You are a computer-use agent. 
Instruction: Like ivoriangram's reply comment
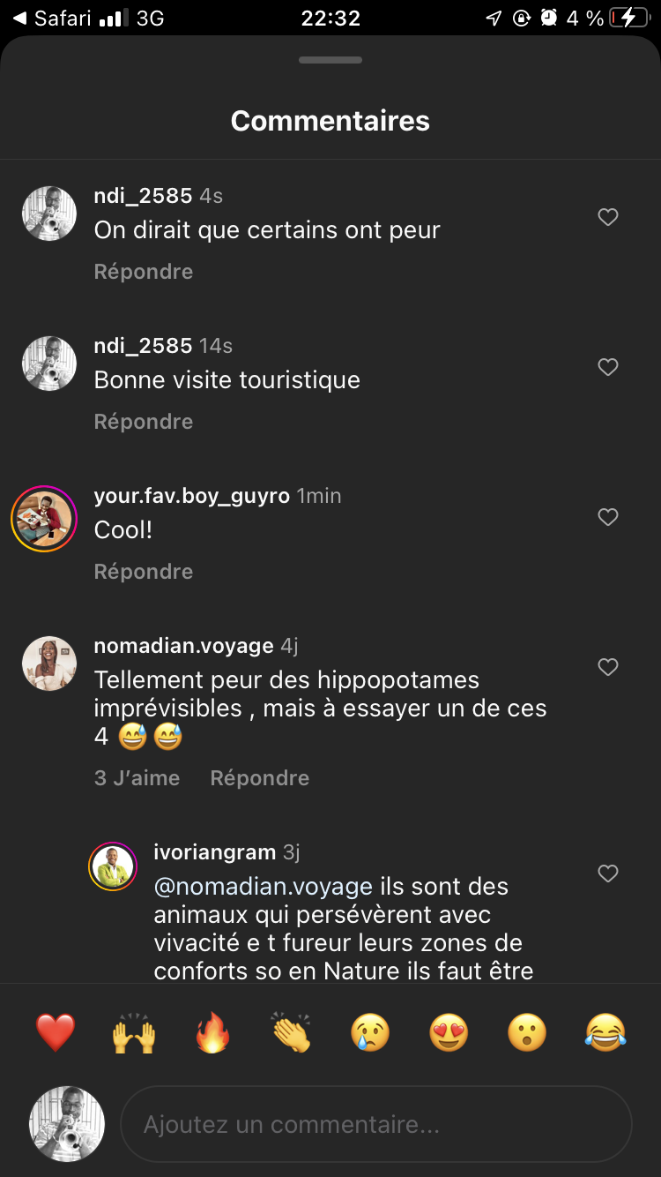click(x=608, y=873)
